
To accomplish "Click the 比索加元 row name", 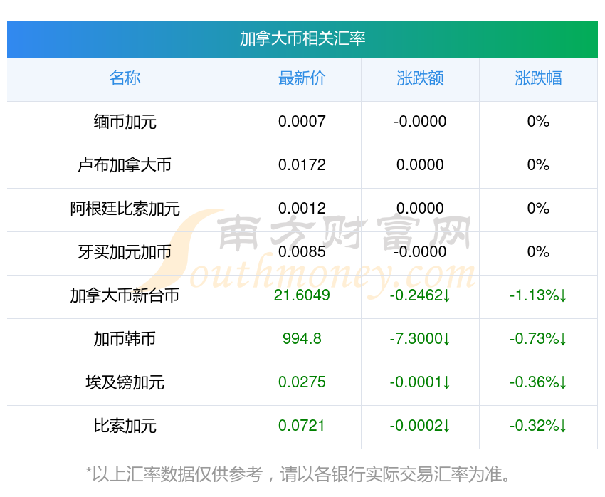I will [x=125, y=426].
